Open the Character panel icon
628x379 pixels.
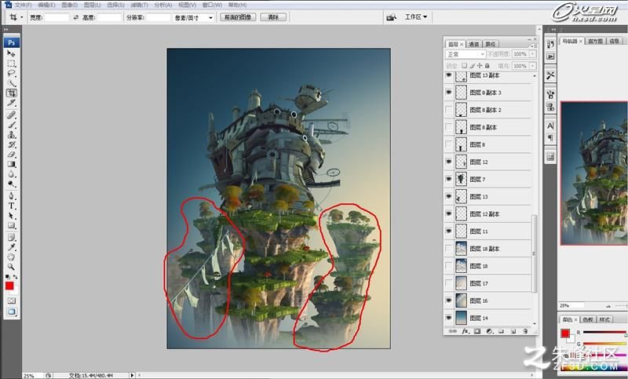550,126
